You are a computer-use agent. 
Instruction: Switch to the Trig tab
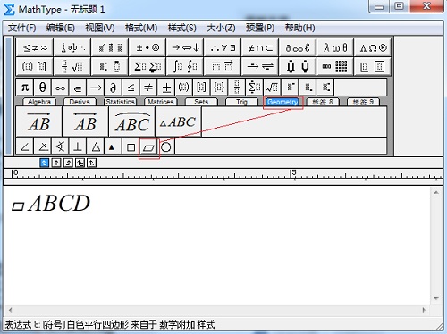[x=241, y=102]
